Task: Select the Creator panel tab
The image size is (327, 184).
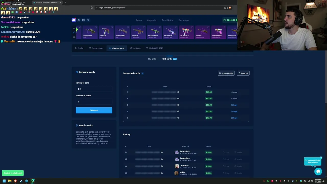Action: coord(116,48)
